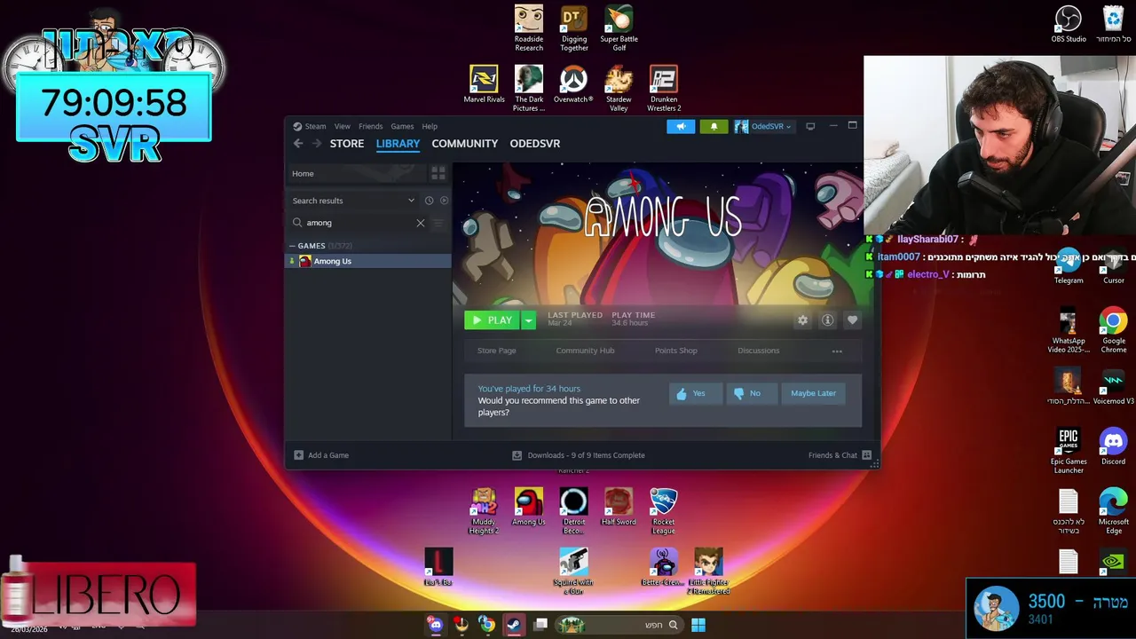Viewport: 1136px width, 639px height.
Task: Go forward with Steam's right arrow
Action: pyautogui.click(x=316, y=144)
